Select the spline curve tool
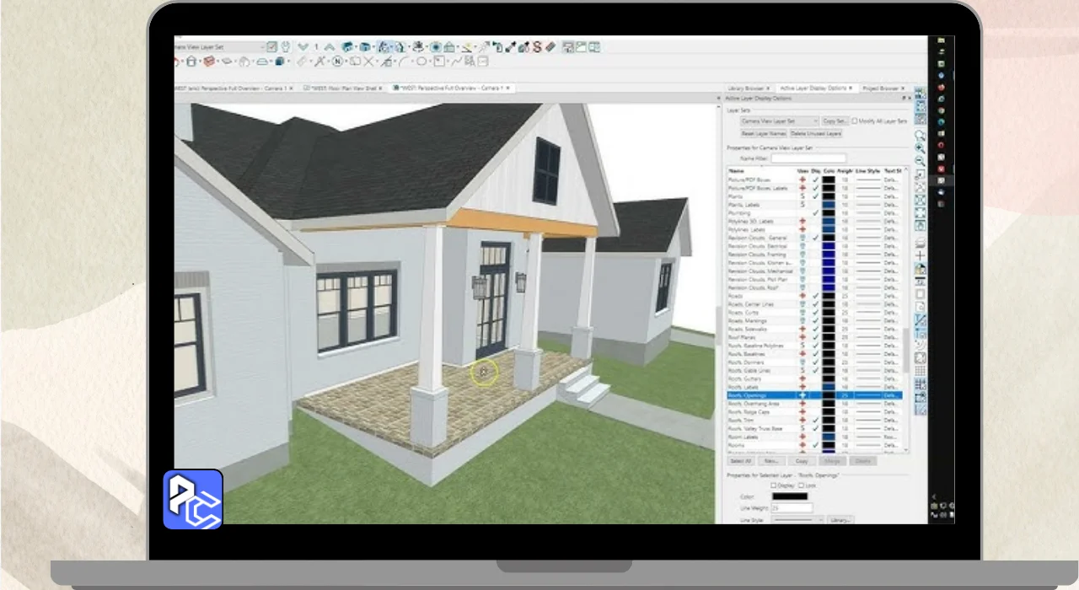Image resolution: width=1079 pixels, height=590 pixels. (x=456, y=61)
